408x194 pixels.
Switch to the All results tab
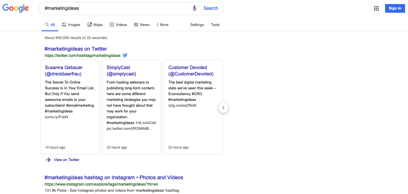tap(50, 25)
